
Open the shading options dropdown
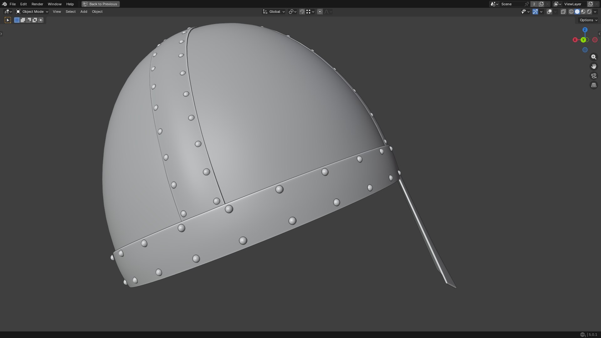pyautogui.click(x=595, y=12)
